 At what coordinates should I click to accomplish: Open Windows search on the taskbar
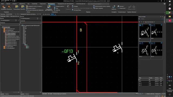tap(170, 5)
